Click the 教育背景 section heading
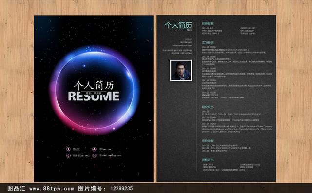The width and height of the screenshot is (312, 193). coord(208,24)
